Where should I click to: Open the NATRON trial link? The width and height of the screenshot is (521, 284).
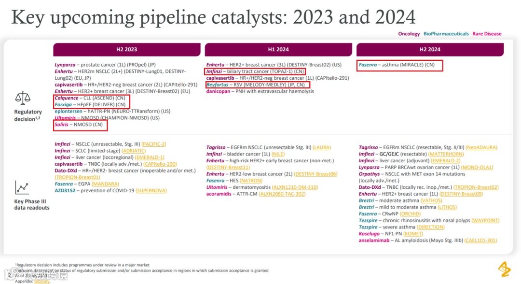[251, 181]
